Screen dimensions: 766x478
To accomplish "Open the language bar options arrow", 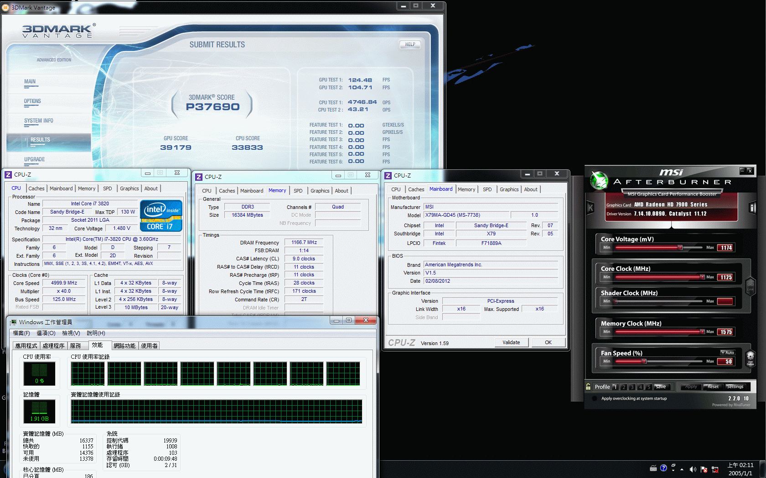I will [673, 471].
